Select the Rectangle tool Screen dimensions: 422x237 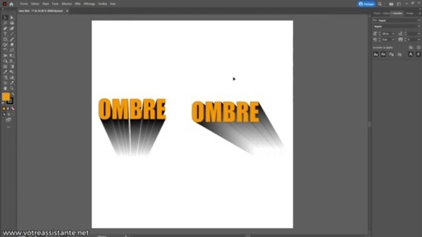(x=5, y=39)
